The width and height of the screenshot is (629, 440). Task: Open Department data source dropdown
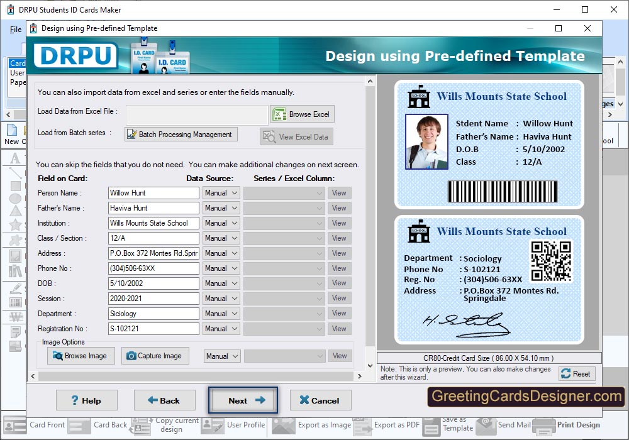click(x=221, y=314)
